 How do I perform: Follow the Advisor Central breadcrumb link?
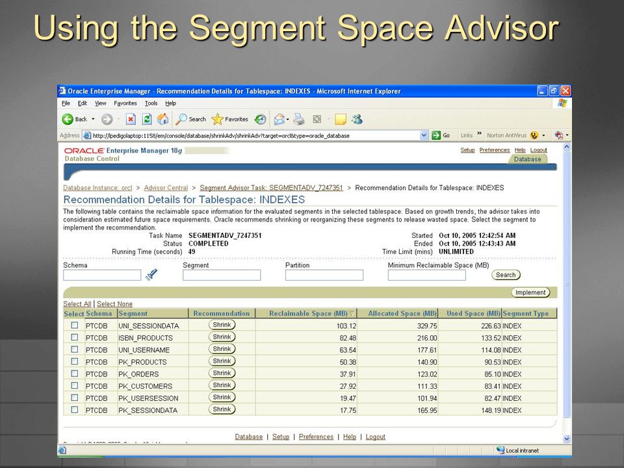[x=166, y=188]
